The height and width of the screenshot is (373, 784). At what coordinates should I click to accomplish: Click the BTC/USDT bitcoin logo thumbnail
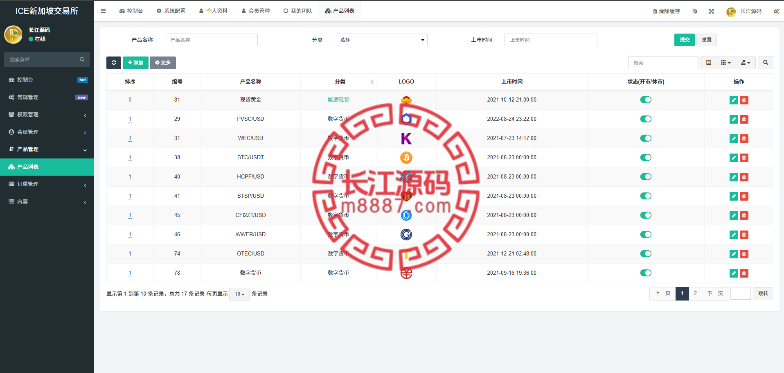[x=406, y=158]
